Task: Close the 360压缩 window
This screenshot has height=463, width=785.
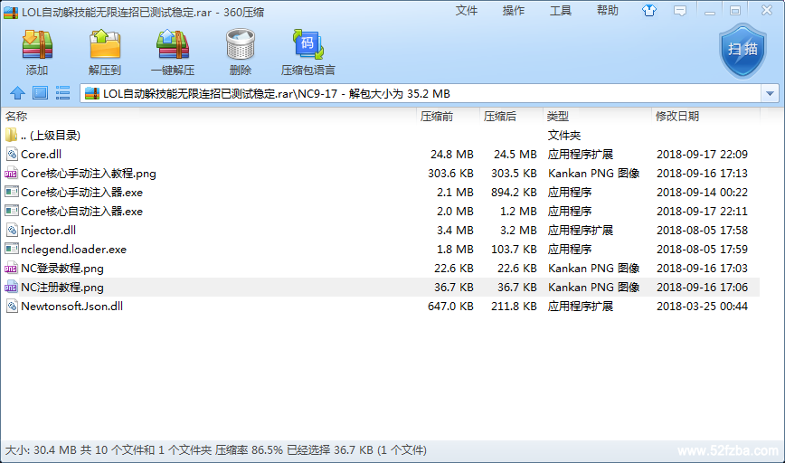Action: 767,11
